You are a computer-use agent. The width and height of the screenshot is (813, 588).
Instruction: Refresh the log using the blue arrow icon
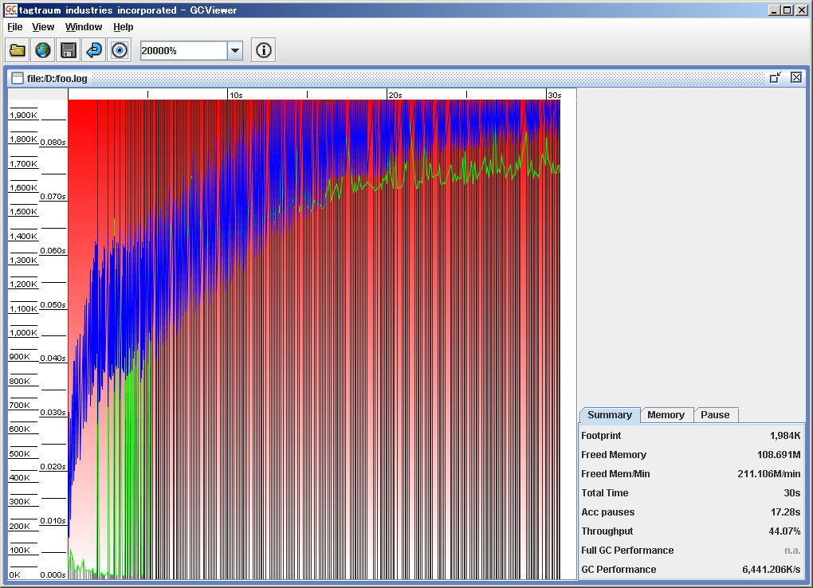(x=94, y=50)
